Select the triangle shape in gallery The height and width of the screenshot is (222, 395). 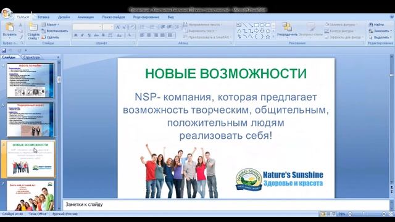(239, 31)
